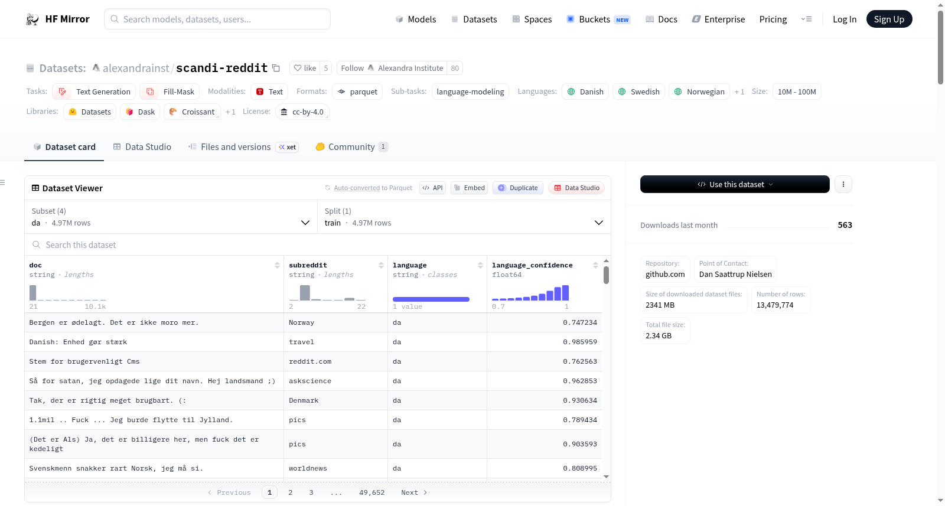Open the language-modeling sub-task tag

470,92
